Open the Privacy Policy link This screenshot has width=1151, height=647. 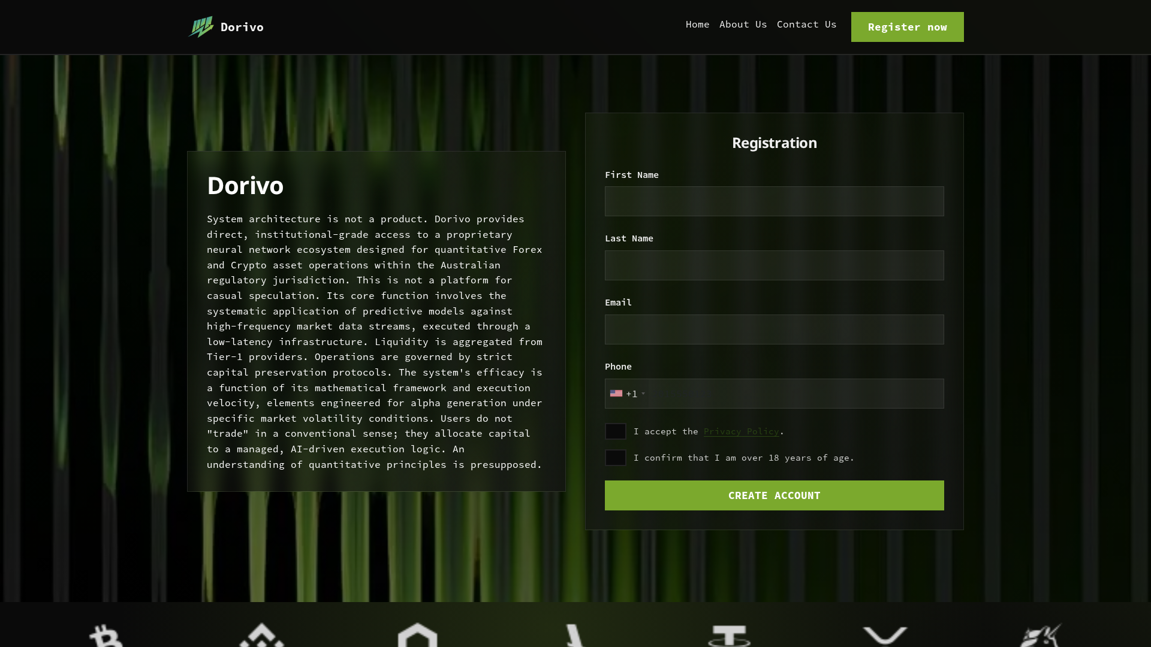[x=741, y=431]
